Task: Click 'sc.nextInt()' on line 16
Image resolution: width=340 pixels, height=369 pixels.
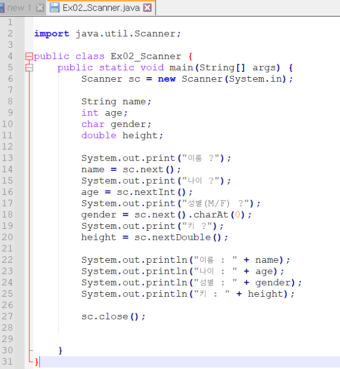Action: (151, 192)
